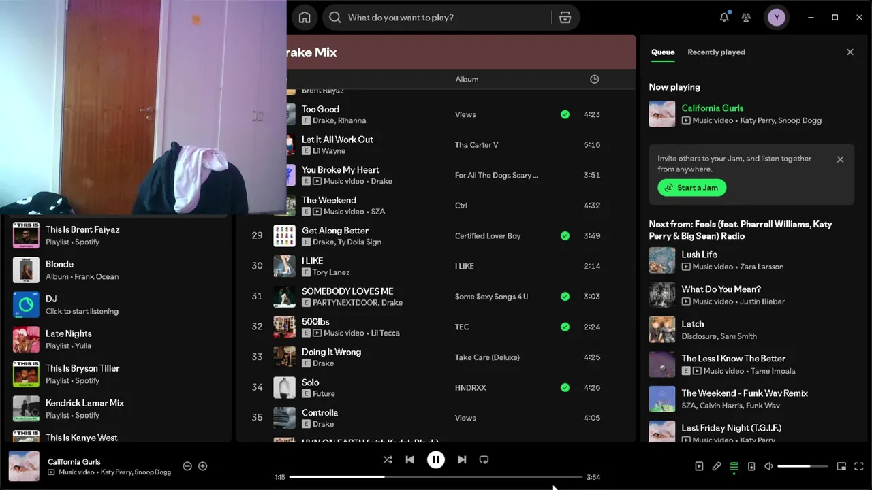Dismiss the Jam invitation card

pyautogui.click(x=840, y=159)
